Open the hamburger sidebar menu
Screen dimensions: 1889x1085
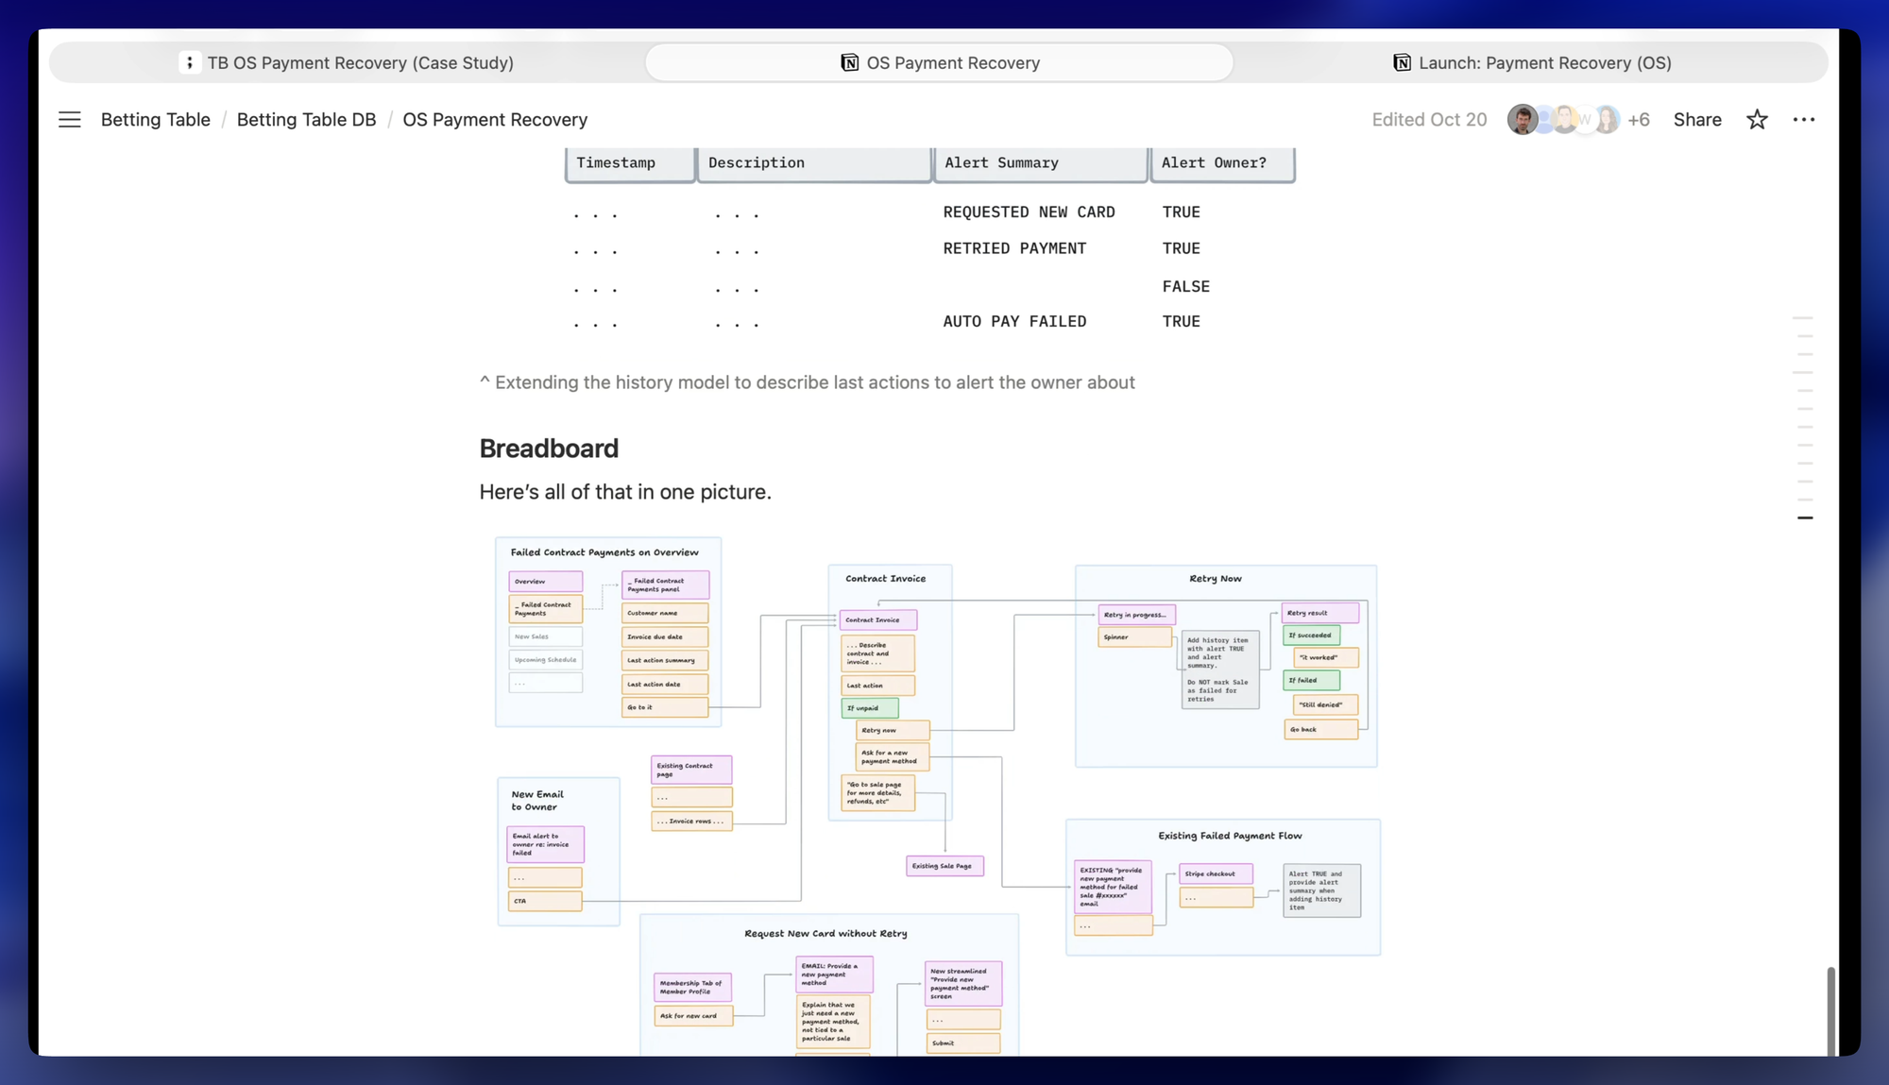(69, 120)
